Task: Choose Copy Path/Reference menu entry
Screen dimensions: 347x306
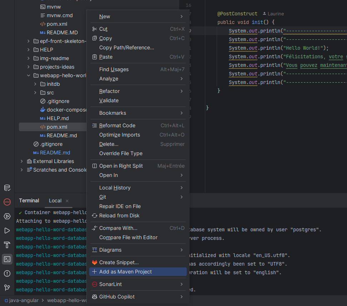Action: pyautogui.click(x=138, y=48)
